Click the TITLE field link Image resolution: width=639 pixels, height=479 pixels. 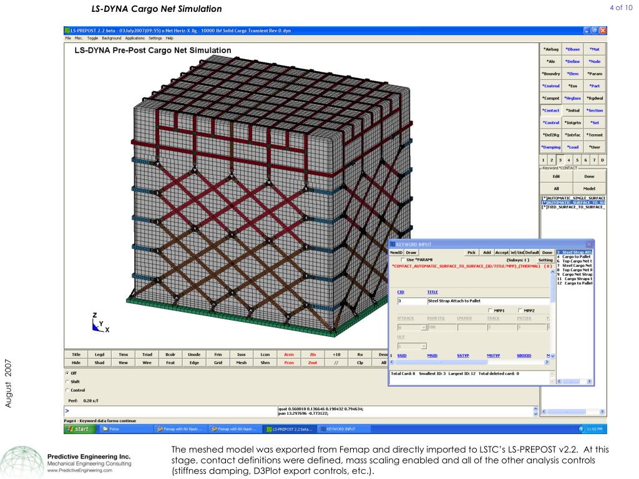click(x=432, y=292)
